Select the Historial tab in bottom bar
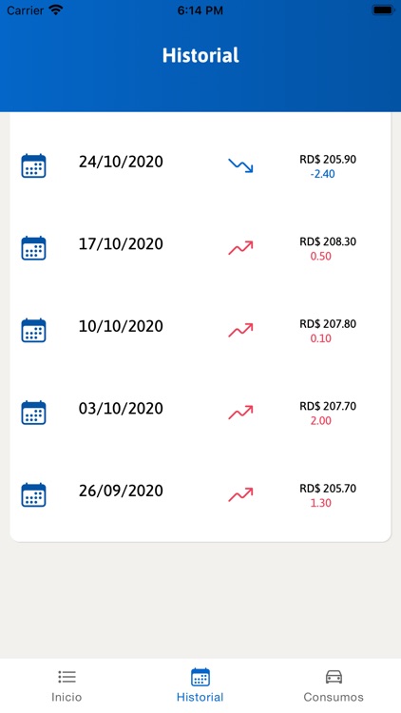This screenshot has width=401, height=713. (200, 685)
